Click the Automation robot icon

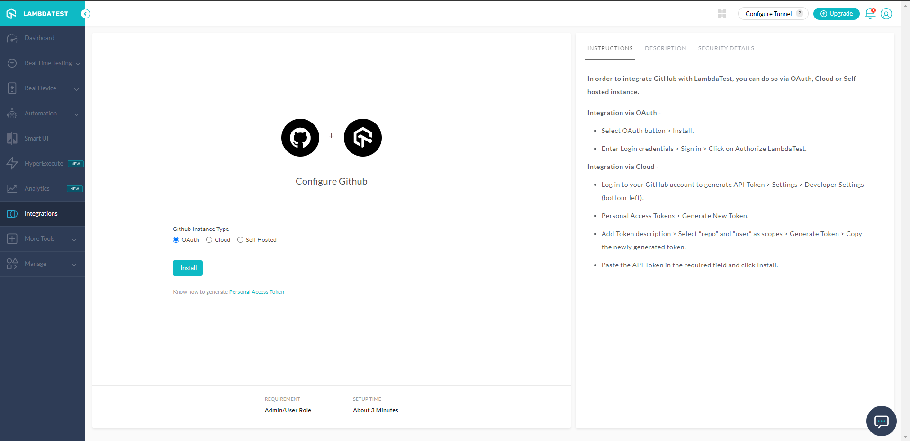coord(12,114)
